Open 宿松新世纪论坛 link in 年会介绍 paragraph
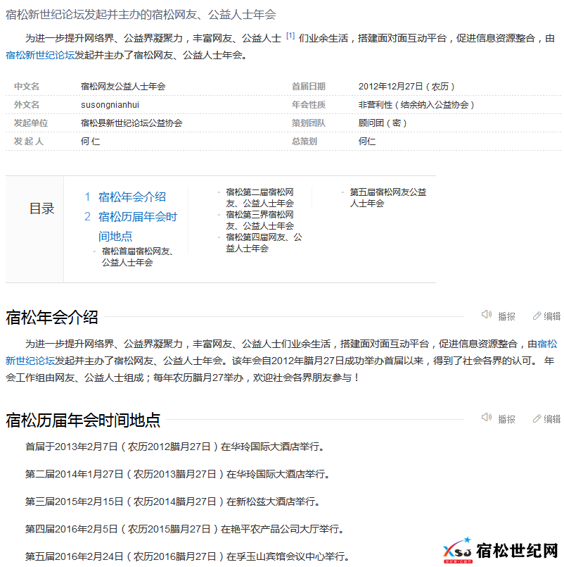This screenshot has height=567, width=564. click(x=547, y=344)
